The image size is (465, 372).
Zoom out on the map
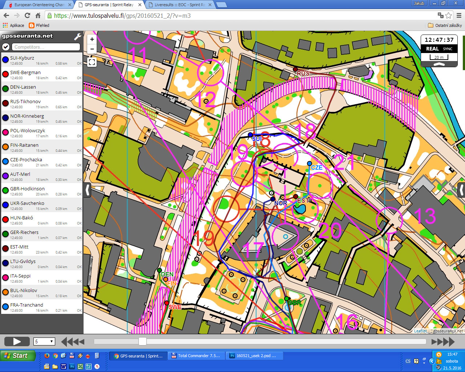click(x=92, y=49)
